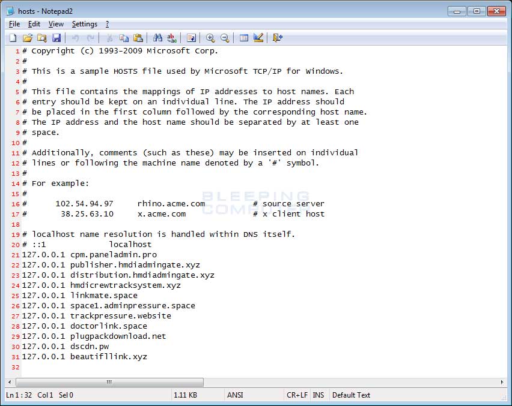Click the '102.54.94.97' example IP address
512x406 pixels.
coord(84,204)
